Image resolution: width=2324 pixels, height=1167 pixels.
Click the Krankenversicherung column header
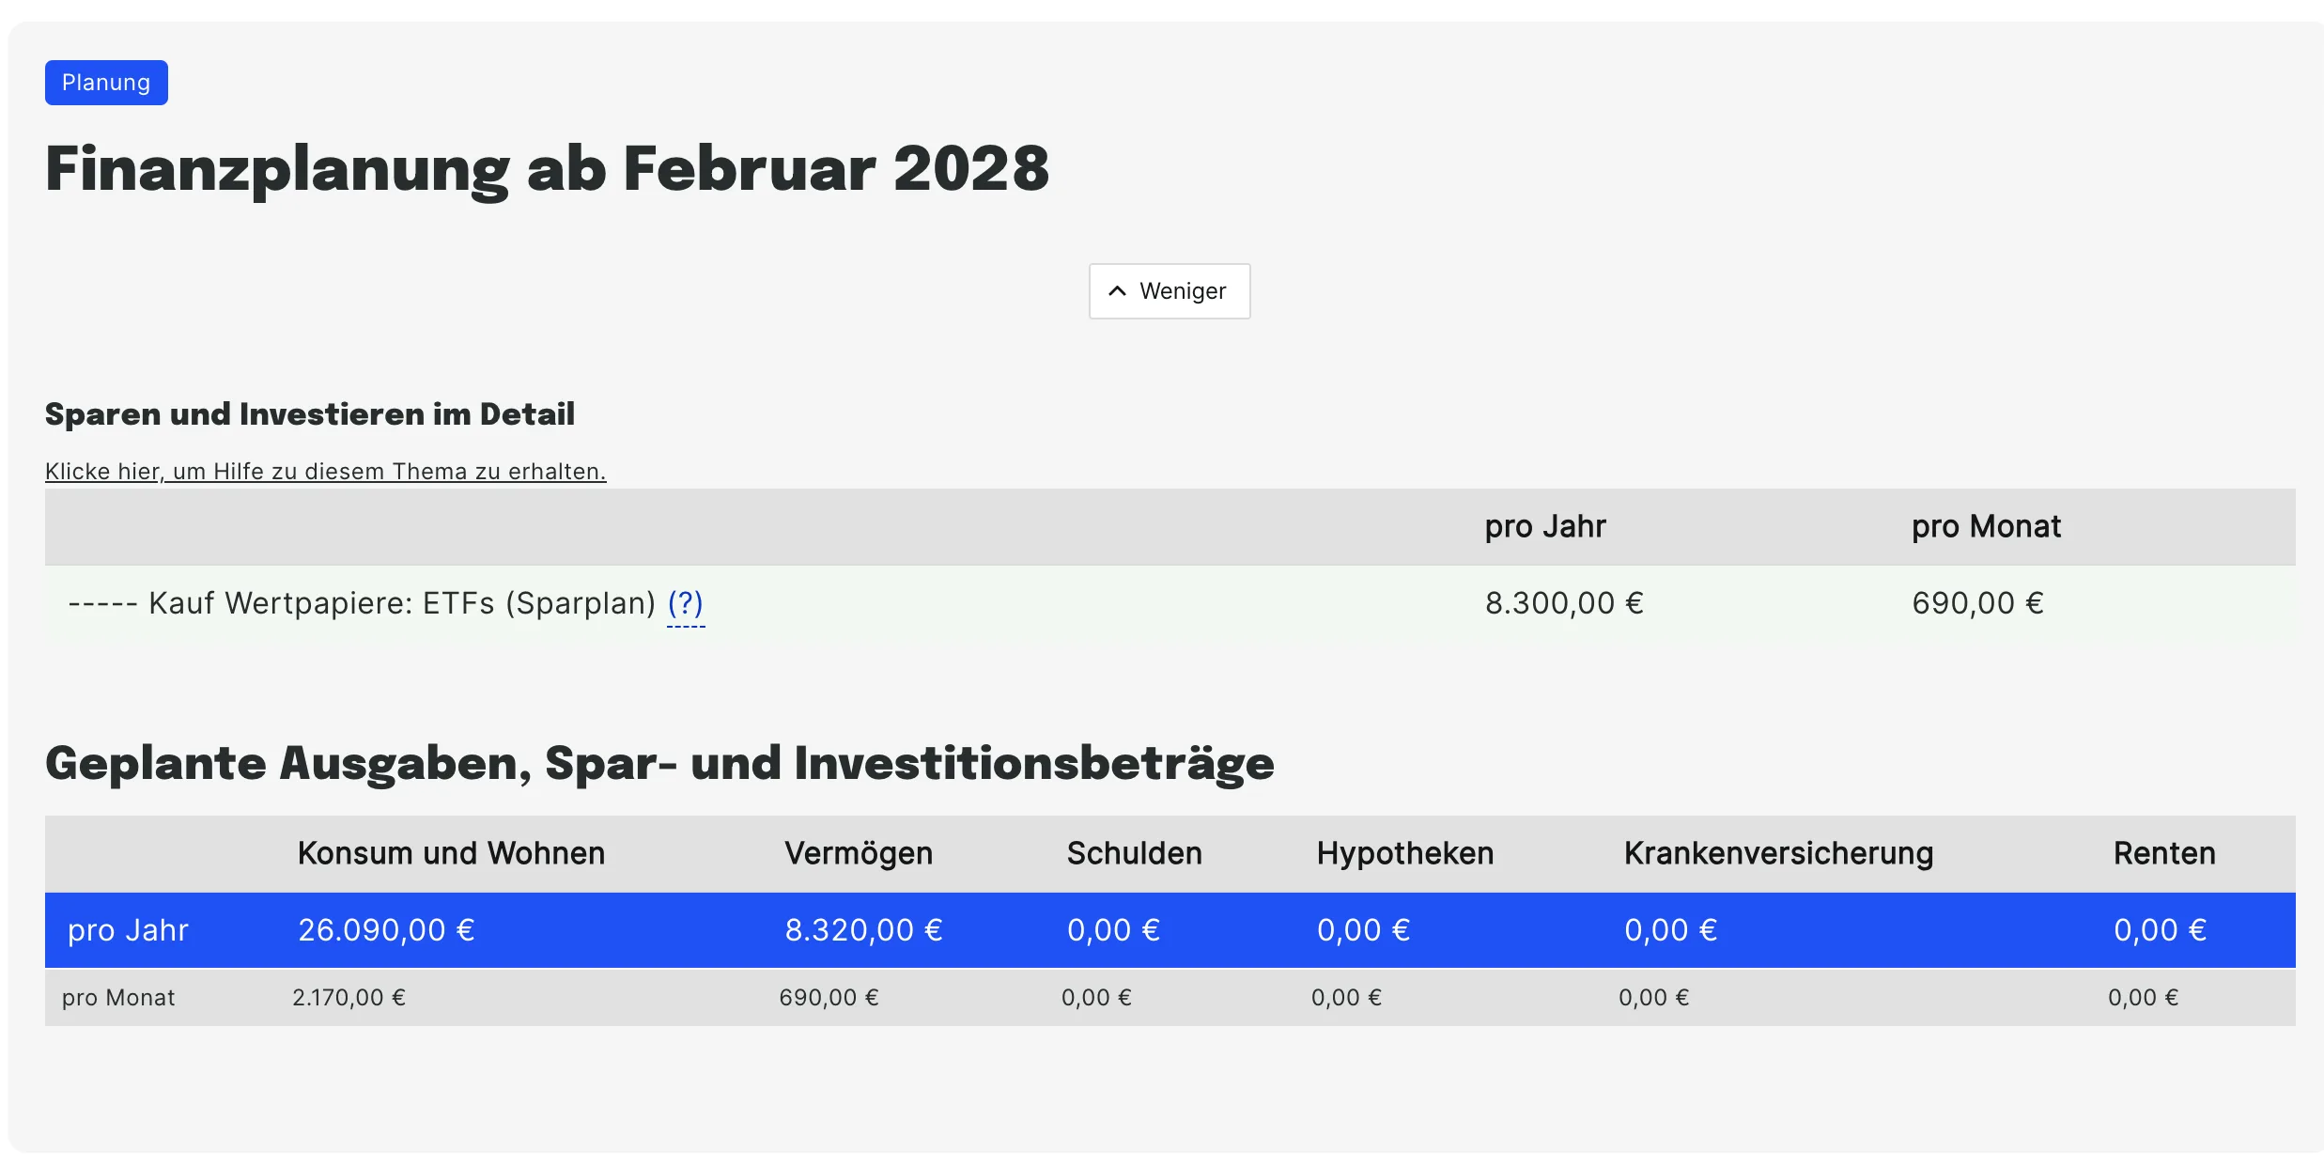coord(1778,853)
